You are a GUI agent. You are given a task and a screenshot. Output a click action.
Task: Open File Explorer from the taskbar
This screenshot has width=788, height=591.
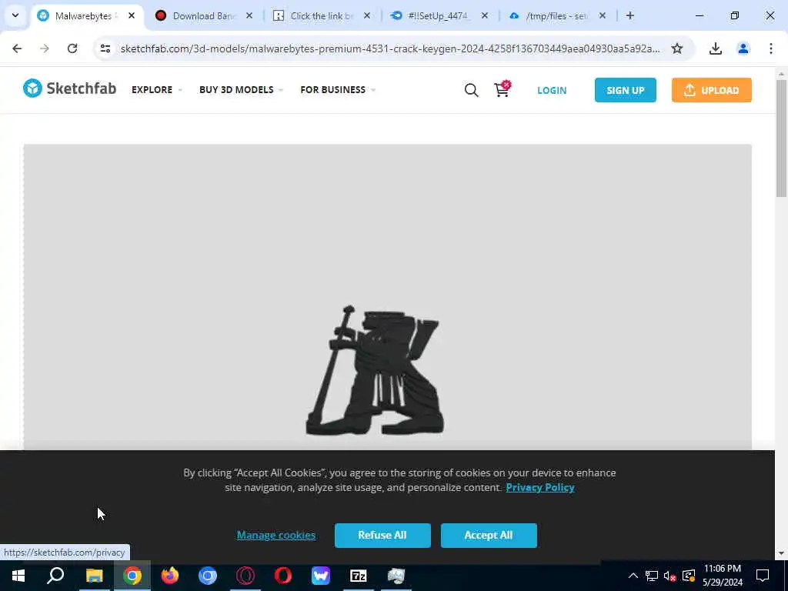click(x=94, y=576)
